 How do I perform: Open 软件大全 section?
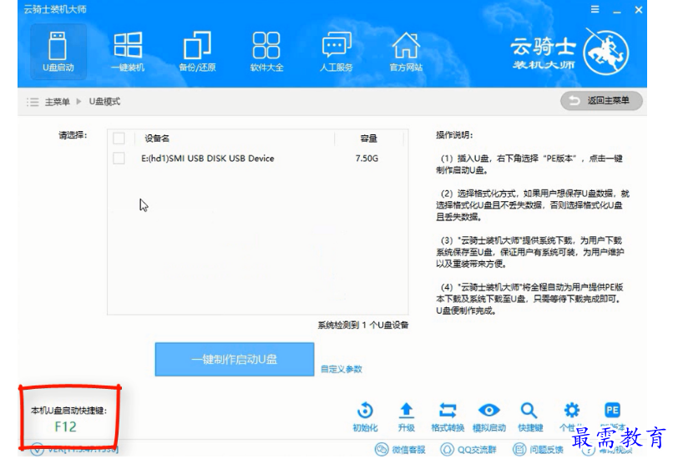point(266,52)
